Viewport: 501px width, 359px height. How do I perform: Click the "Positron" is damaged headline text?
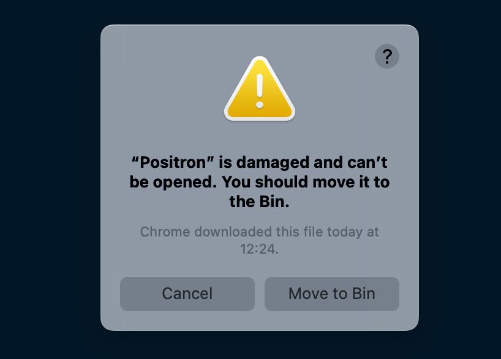260,182
